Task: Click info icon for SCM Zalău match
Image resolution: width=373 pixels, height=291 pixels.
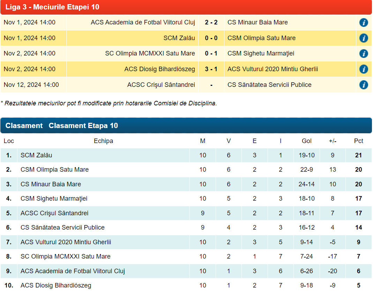Action: [364, 38]
